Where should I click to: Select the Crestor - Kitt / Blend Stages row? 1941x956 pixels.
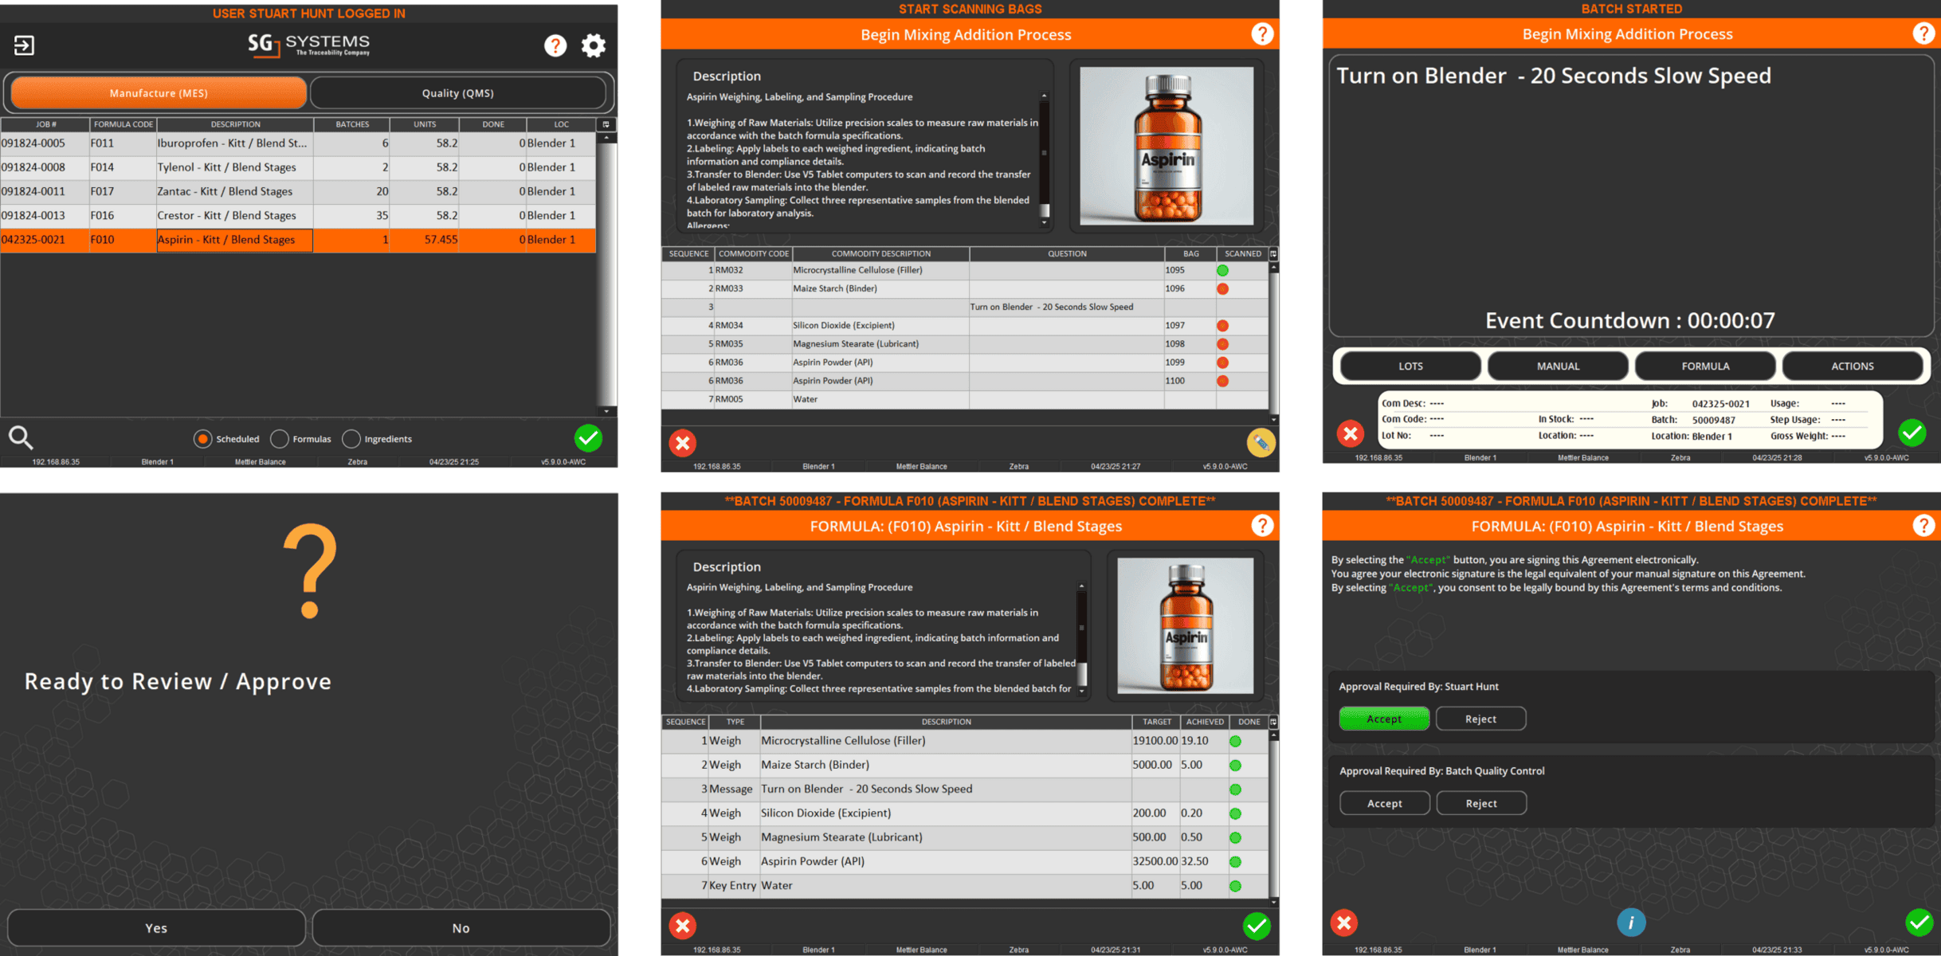(298, 216)
